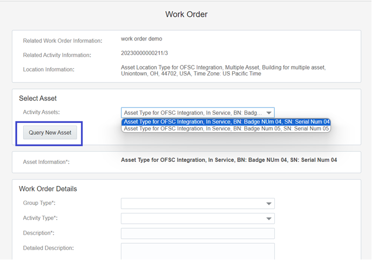Click the Query New Asset button

(x=50, y=133)
